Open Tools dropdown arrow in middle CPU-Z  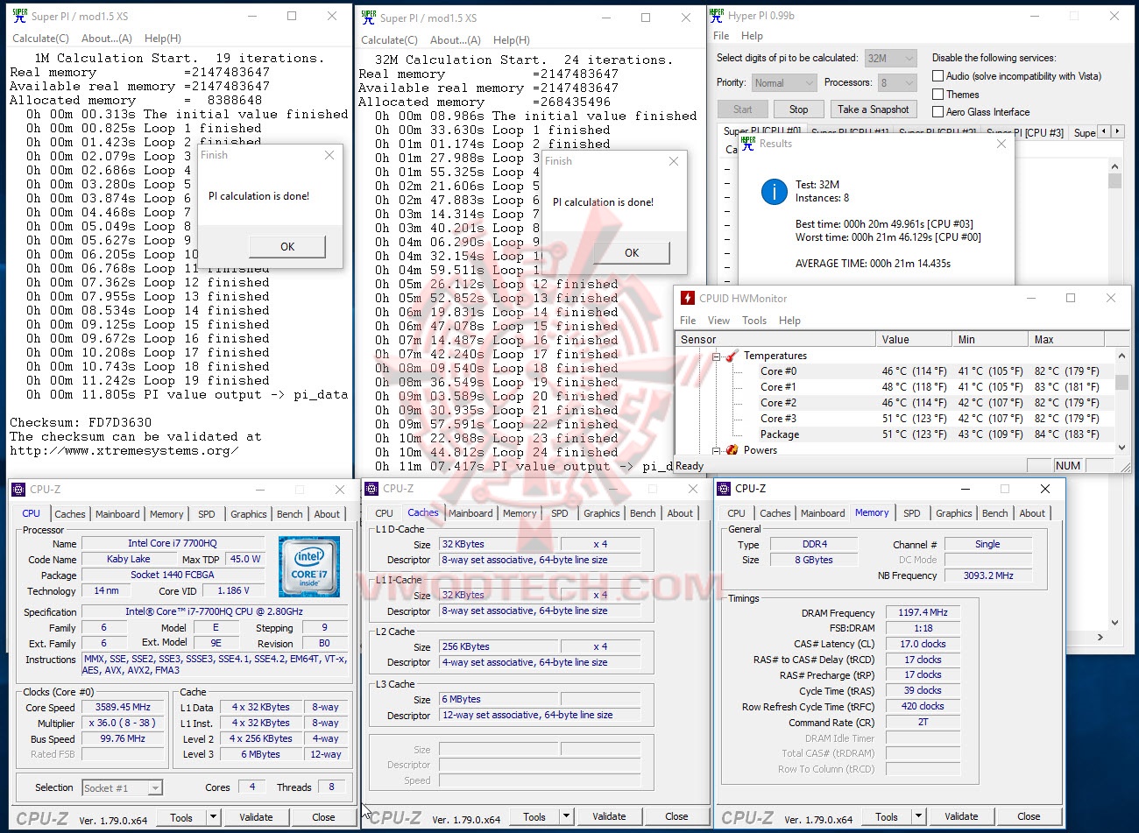[x=566, y=816]
